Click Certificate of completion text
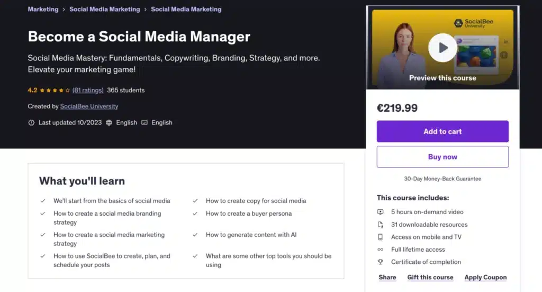The image size is (542, 292). point(426,262)
